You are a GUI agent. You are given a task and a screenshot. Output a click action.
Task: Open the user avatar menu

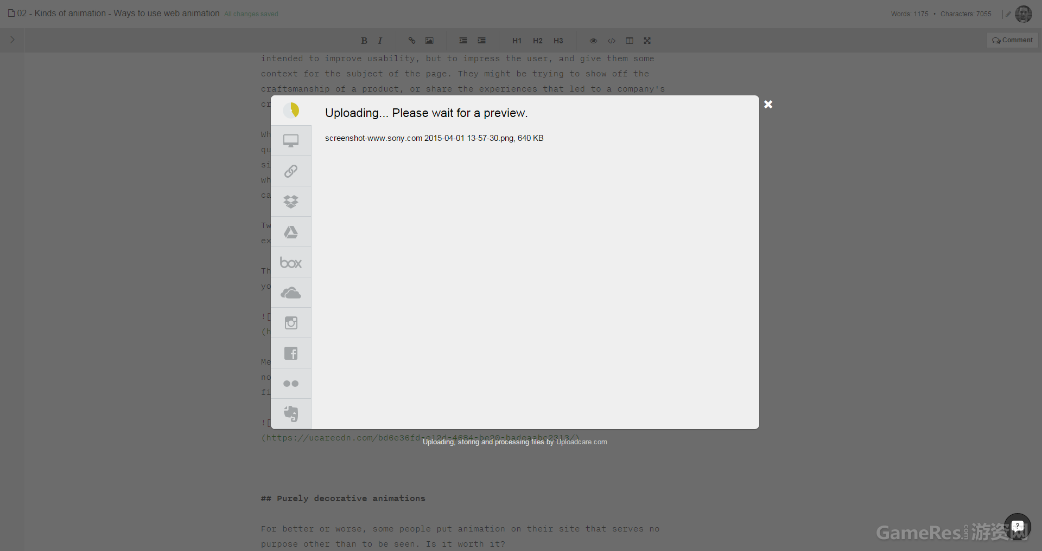[1024, 14]
